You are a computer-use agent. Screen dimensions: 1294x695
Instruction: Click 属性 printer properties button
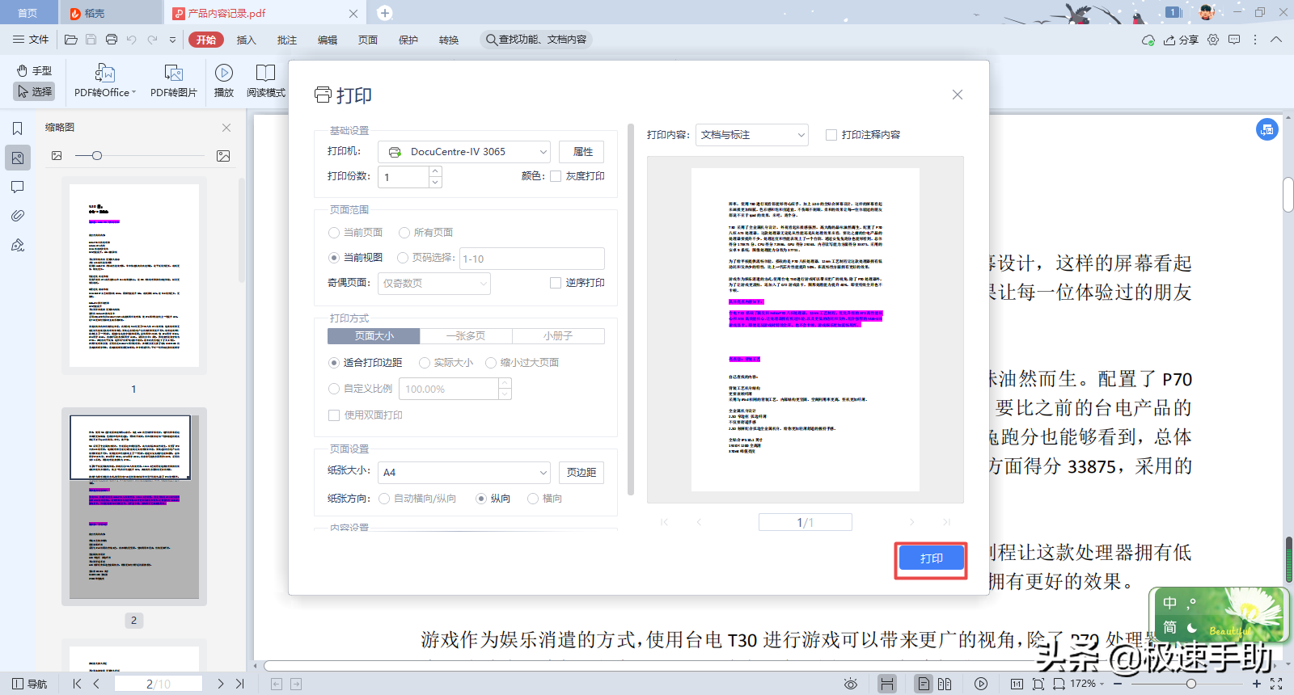coord(582,152)
